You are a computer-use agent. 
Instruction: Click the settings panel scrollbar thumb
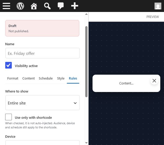(86, 62)
